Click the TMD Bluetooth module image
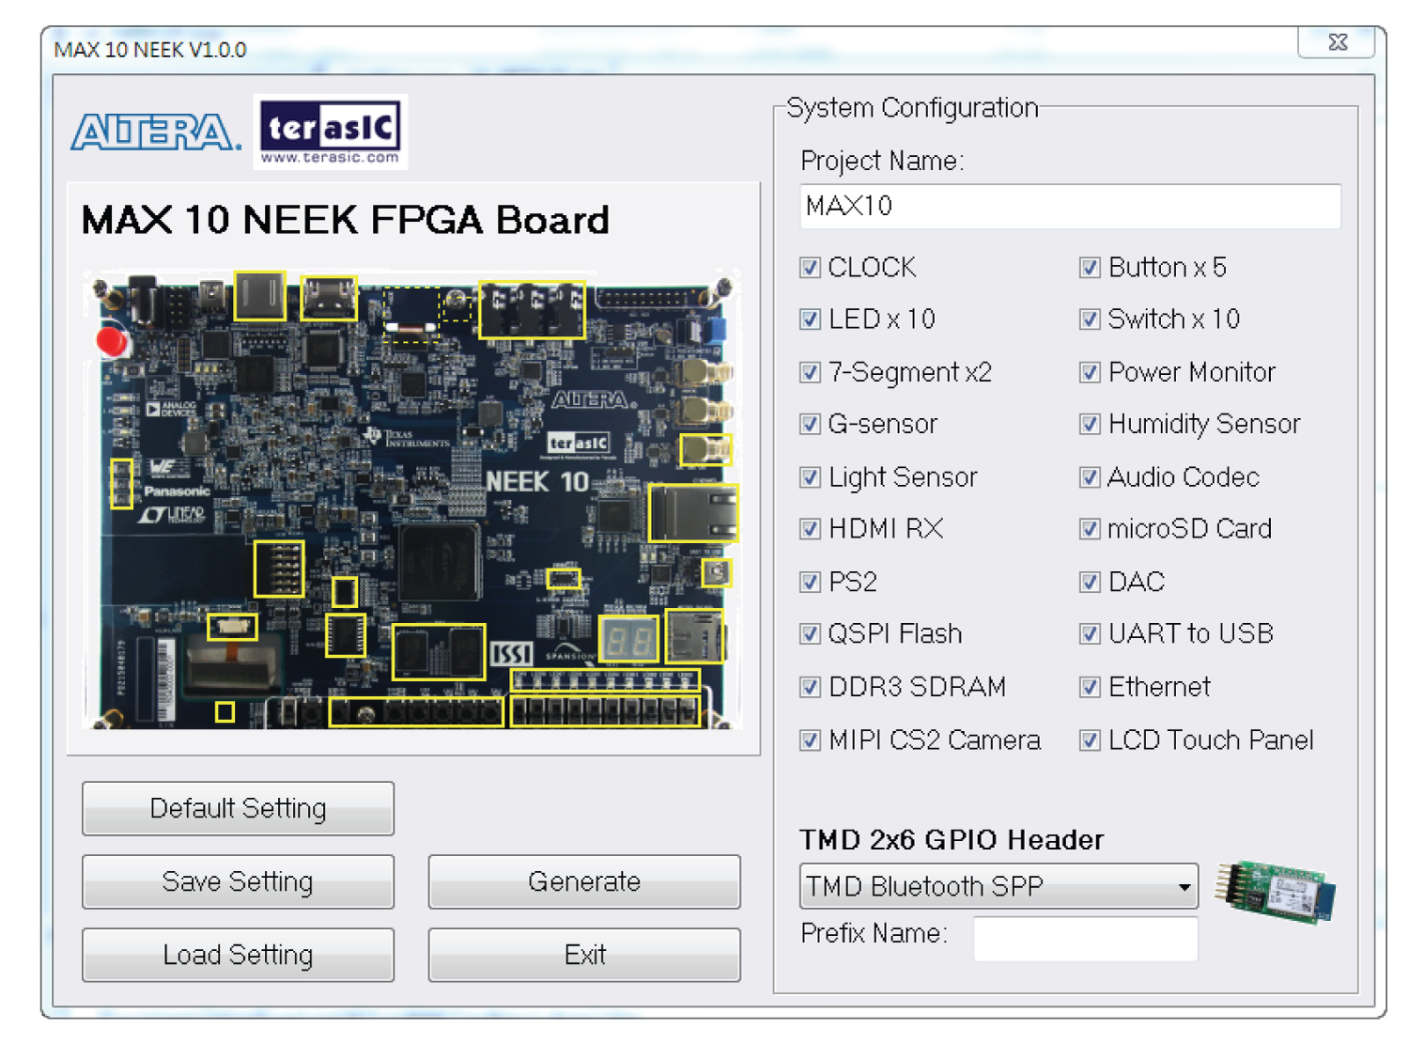1409x1044 pixels. click(x=1276, y=891)
